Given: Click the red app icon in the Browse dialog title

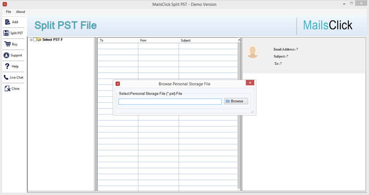Looking at the screenshot, I should pyautogui.click(x=118, y=84).
